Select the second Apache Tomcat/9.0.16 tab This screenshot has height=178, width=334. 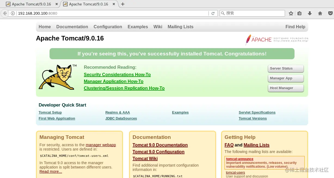(88, 4)
